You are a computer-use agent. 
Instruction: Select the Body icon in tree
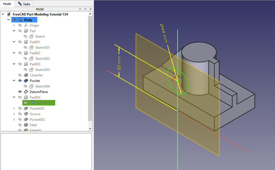pyautogui.click(x=20, y=20)
